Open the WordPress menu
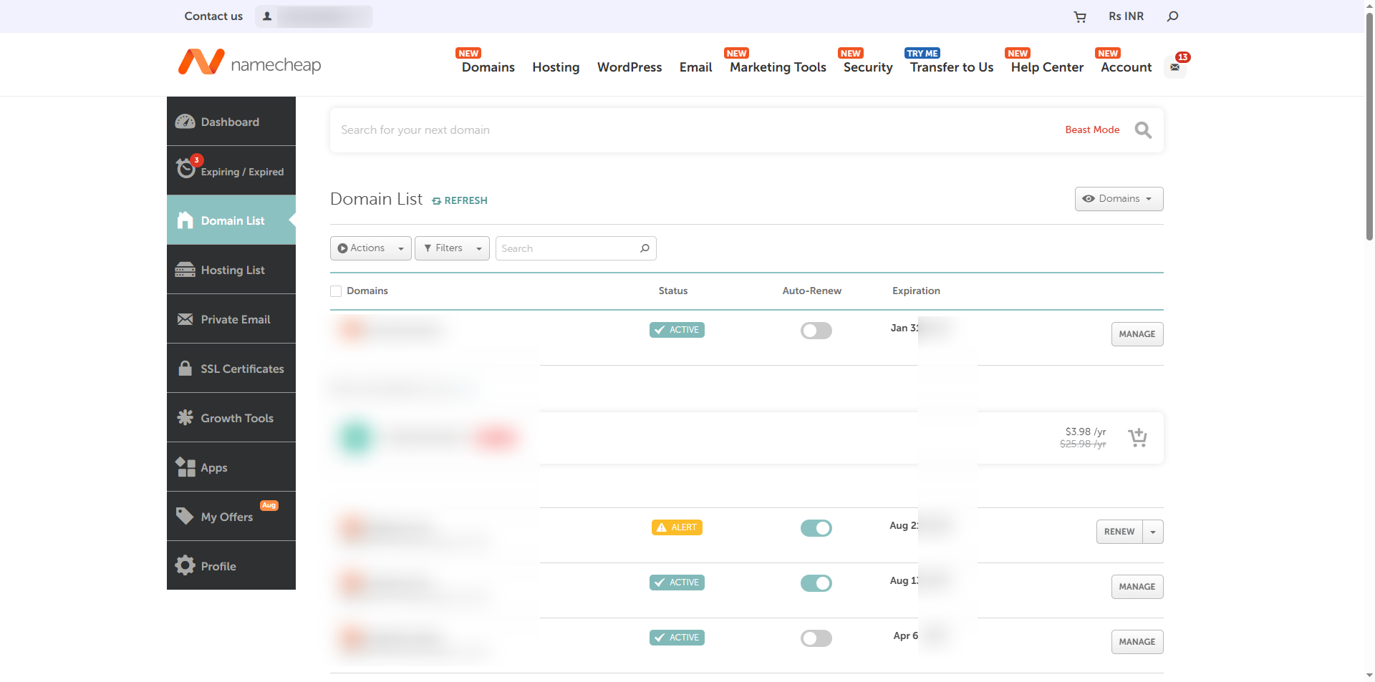The image size is (1375, 682). 629,67
